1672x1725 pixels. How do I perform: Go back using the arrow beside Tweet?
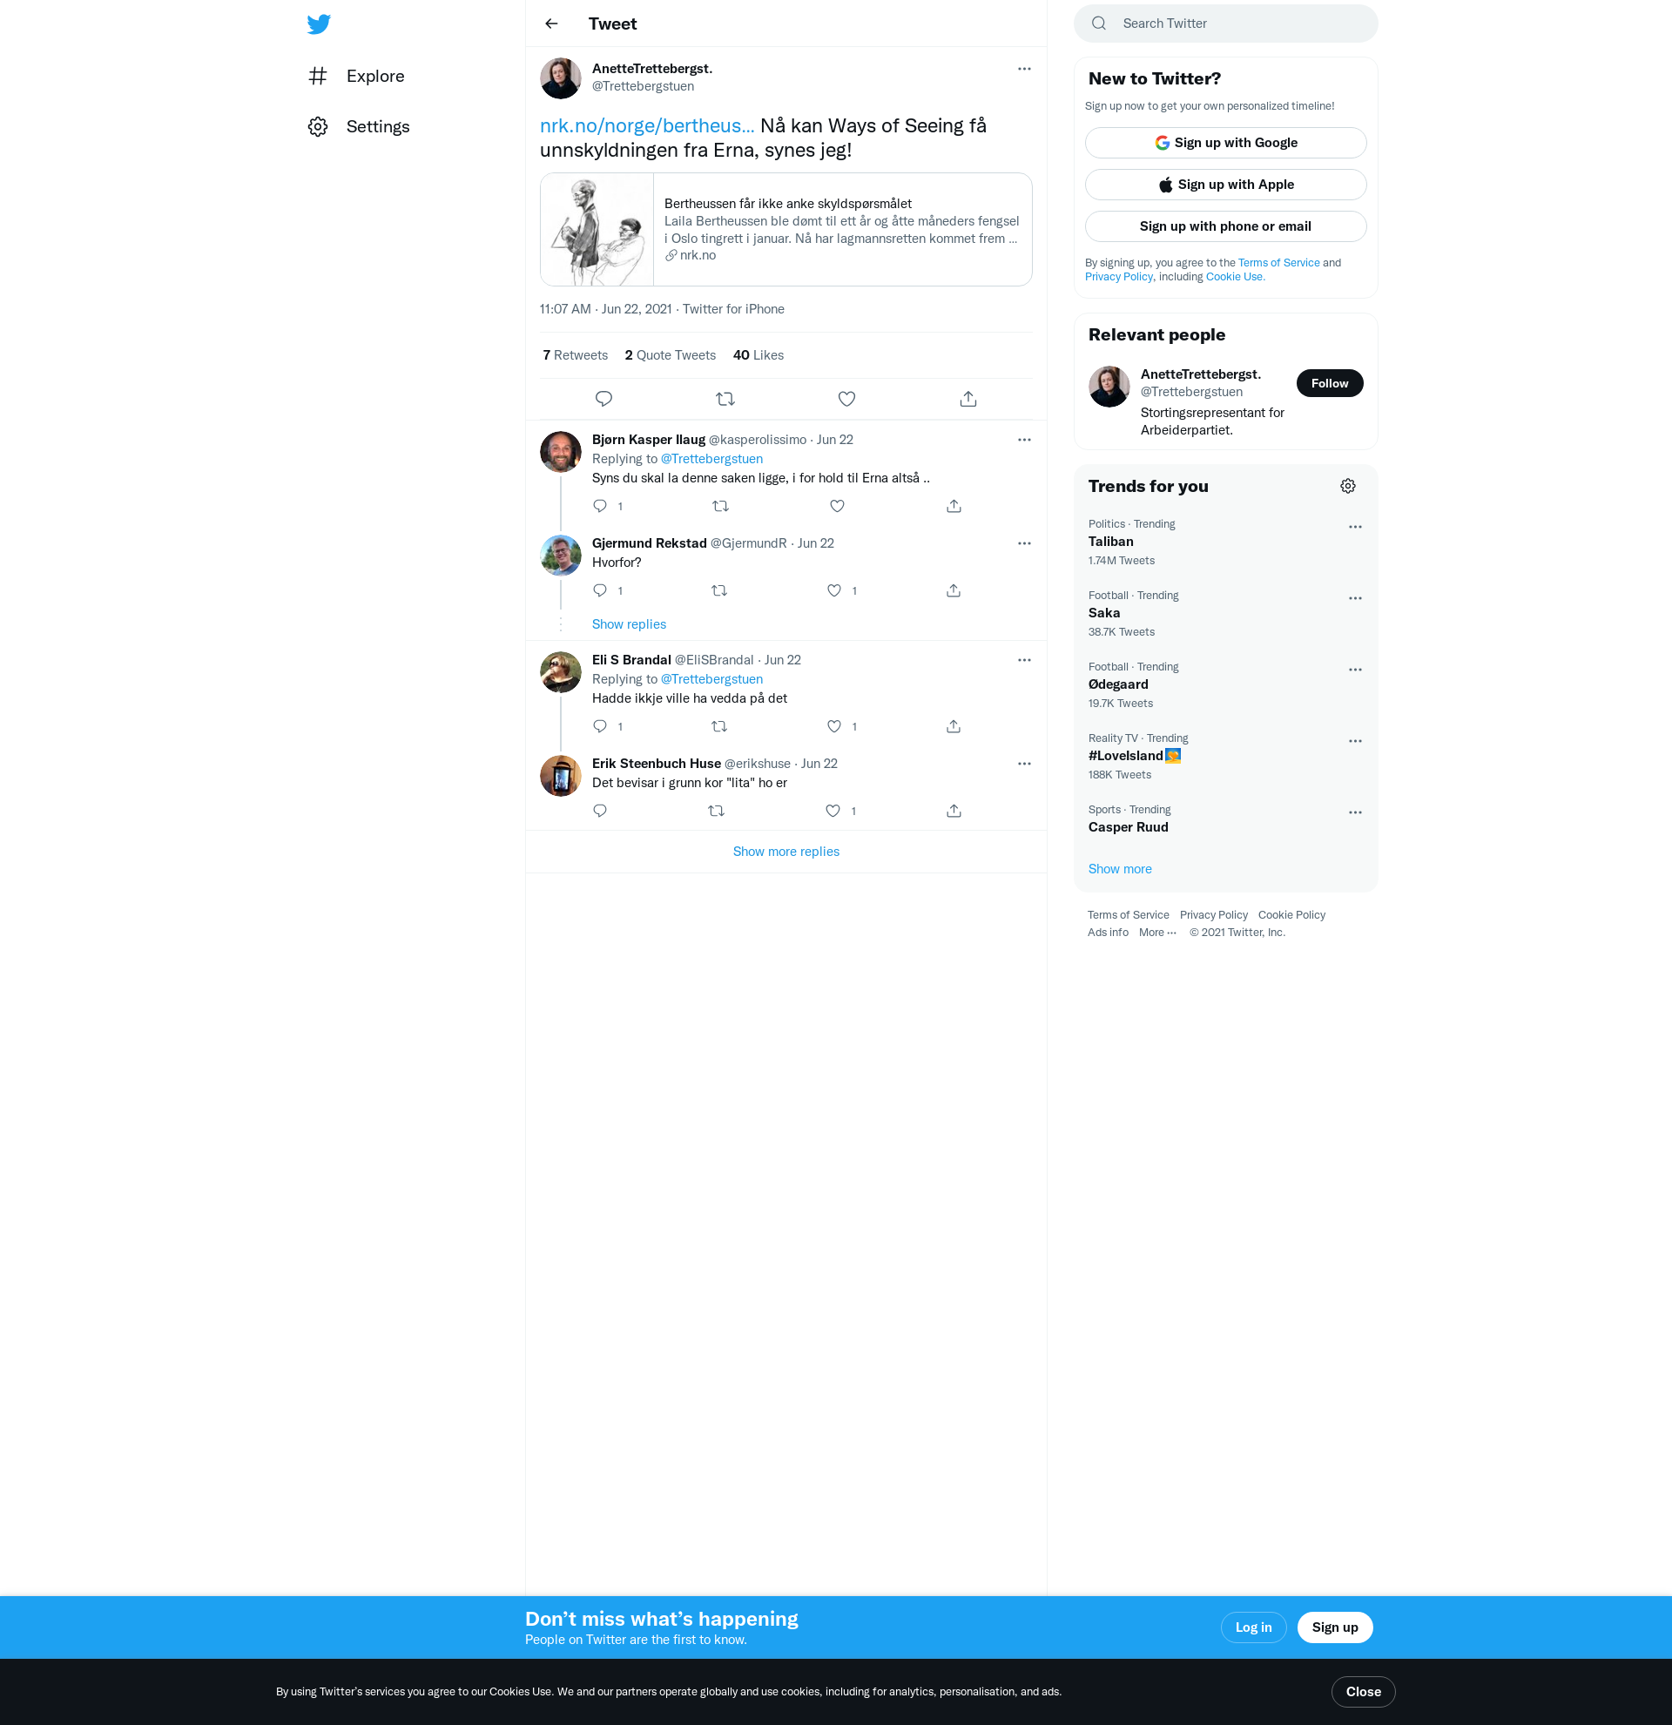(552, 24)
